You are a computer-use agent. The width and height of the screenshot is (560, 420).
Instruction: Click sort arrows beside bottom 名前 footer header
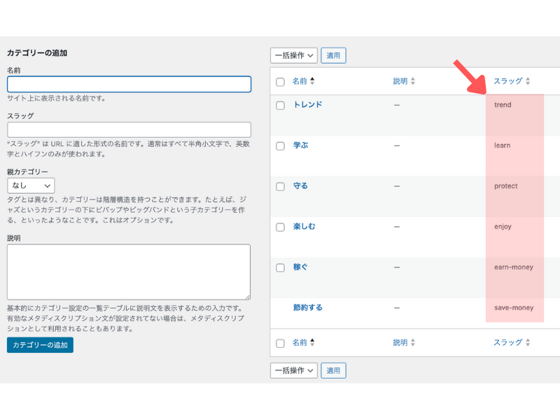pos(312,342)
